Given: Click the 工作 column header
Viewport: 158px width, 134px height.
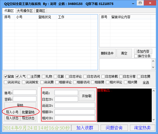Looking at the screenshot, I should point(74,17).
